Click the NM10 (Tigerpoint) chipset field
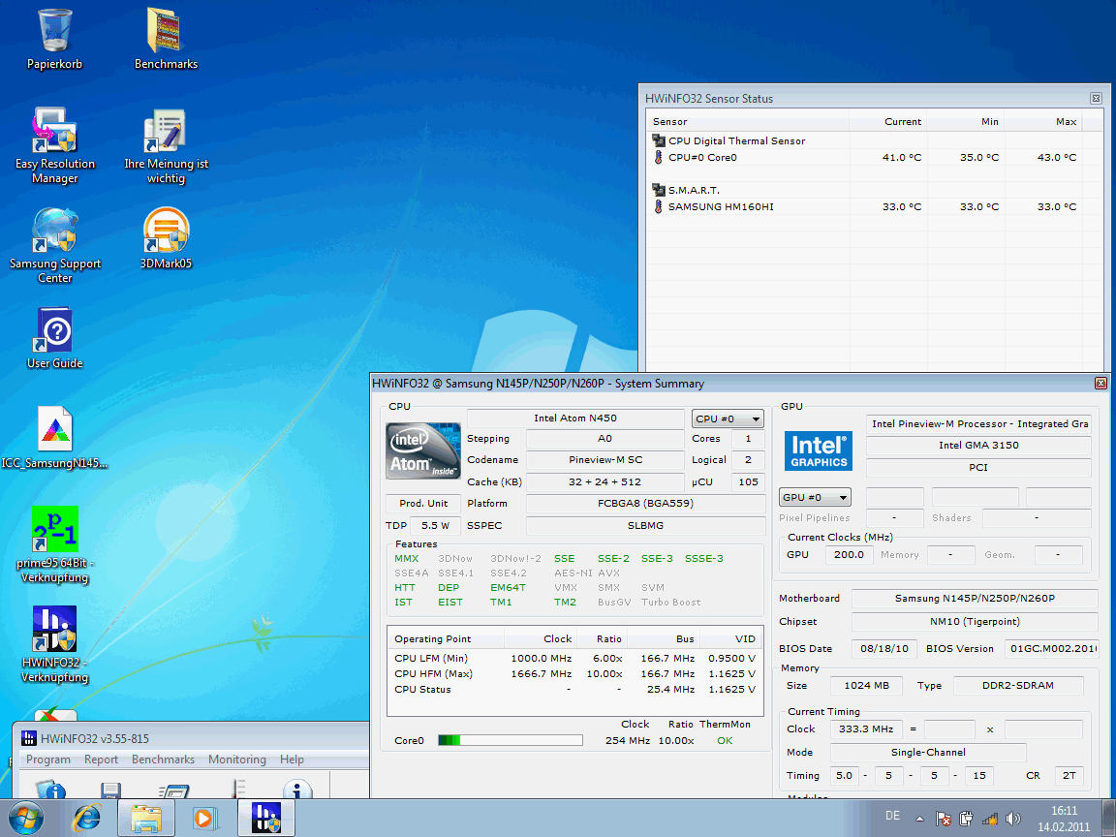 (x=975, y=622)
